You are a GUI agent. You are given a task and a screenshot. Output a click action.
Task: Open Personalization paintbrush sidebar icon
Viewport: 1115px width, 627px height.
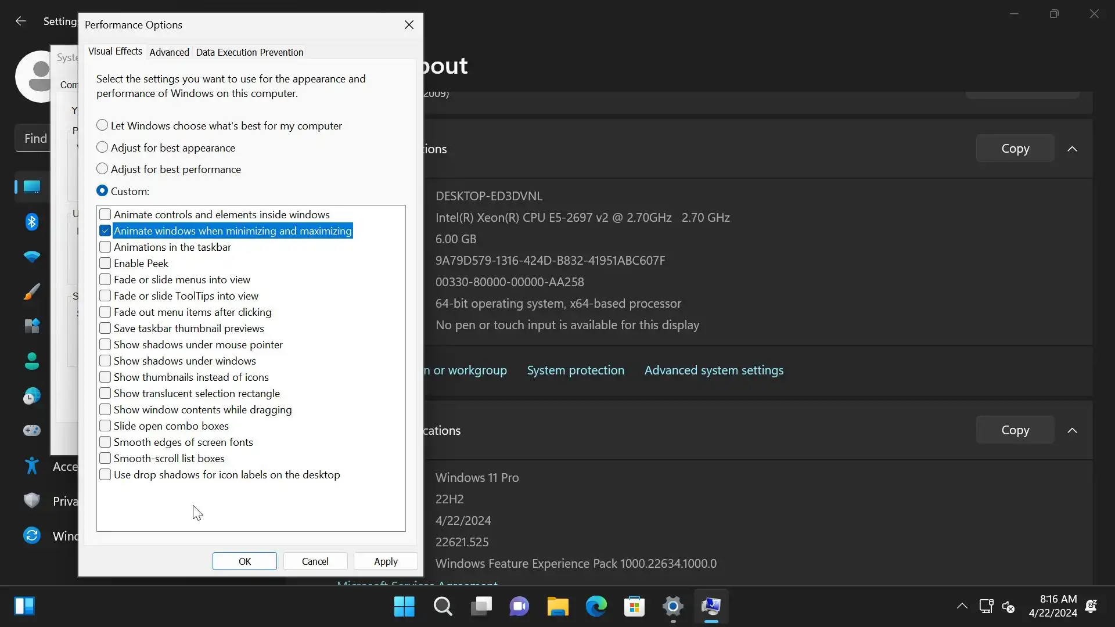(32, 291)
